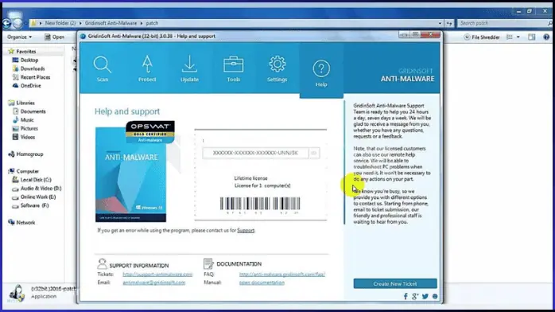Open Local Disk (C:)
The width and height of the screenshot is (555, 312).
click(x=36, y=180)
